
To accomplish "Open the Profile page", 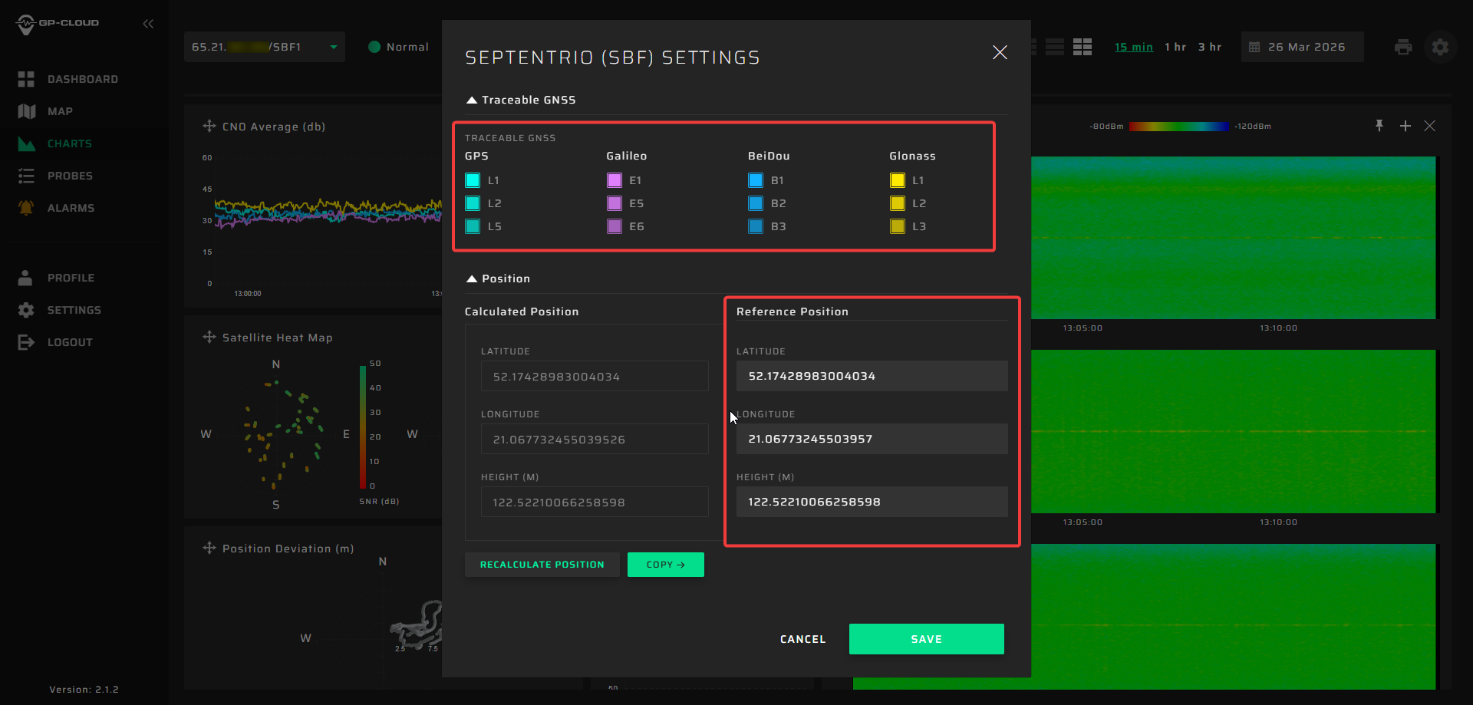I will pos(71,278).
